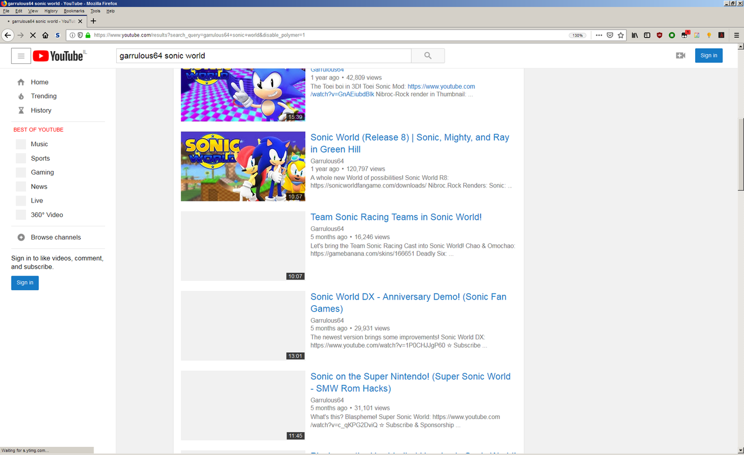The width and height of the screenshot is (744, 455).
Task: View connection security via green padlock
Action: point(88,35)
